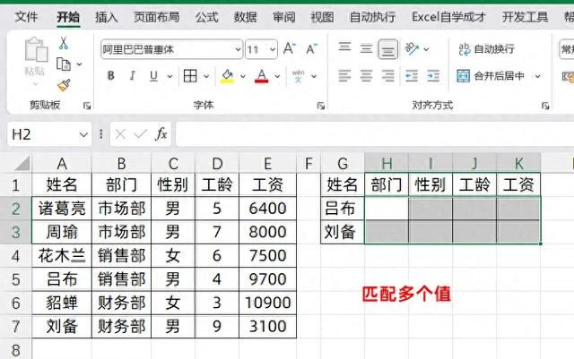Align text to middle of cell
Viewport: 574px width, 359px height.
click(366, 48)
